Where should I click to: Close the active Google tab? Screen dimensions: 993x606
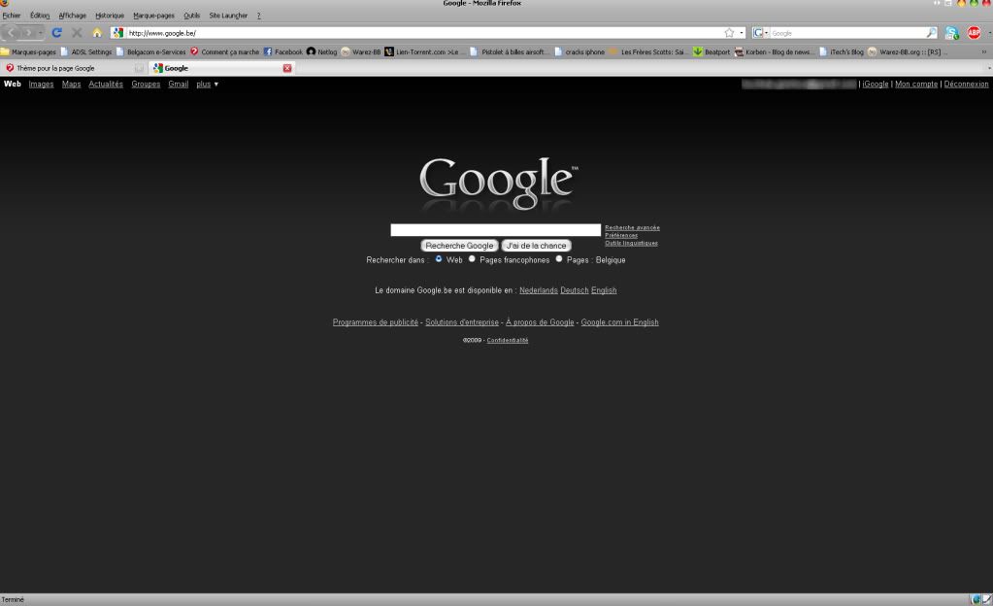coord(286,68)
